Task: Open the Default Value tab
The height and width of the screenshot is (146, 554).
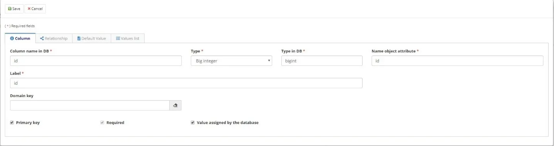Action: tap(91, 39)
